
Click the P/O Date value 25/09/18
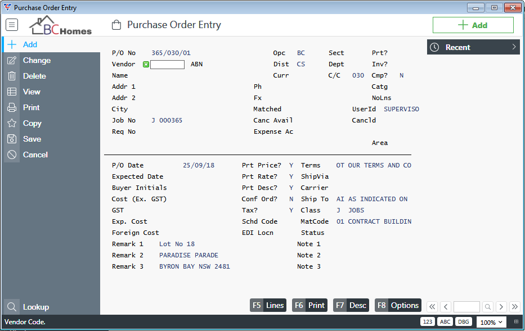199,165
